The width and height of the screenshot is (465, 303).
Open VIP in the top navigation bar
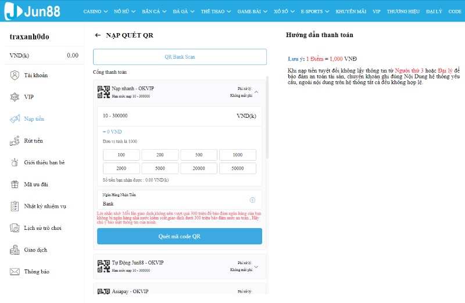click(376, 11)
